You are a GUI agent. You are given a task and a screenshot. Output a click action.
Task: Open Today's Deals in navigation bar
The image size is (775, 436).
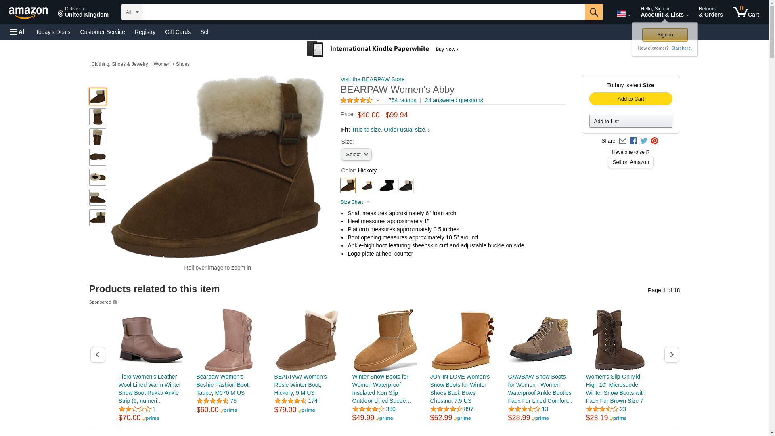tap(53, 32)
